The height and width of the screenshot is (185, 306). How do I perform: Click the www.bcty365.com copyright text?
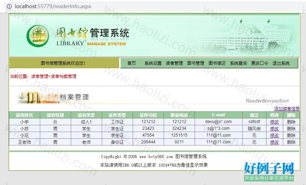tap(156, 157)
